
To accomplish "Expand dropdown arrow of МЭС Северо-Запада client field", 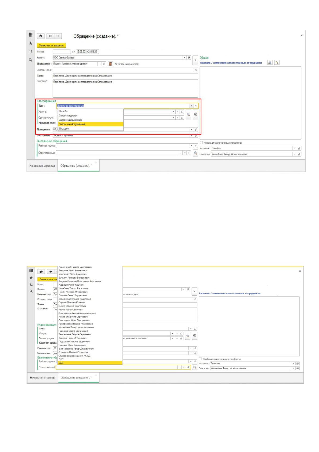I will (x=184, y=57).
